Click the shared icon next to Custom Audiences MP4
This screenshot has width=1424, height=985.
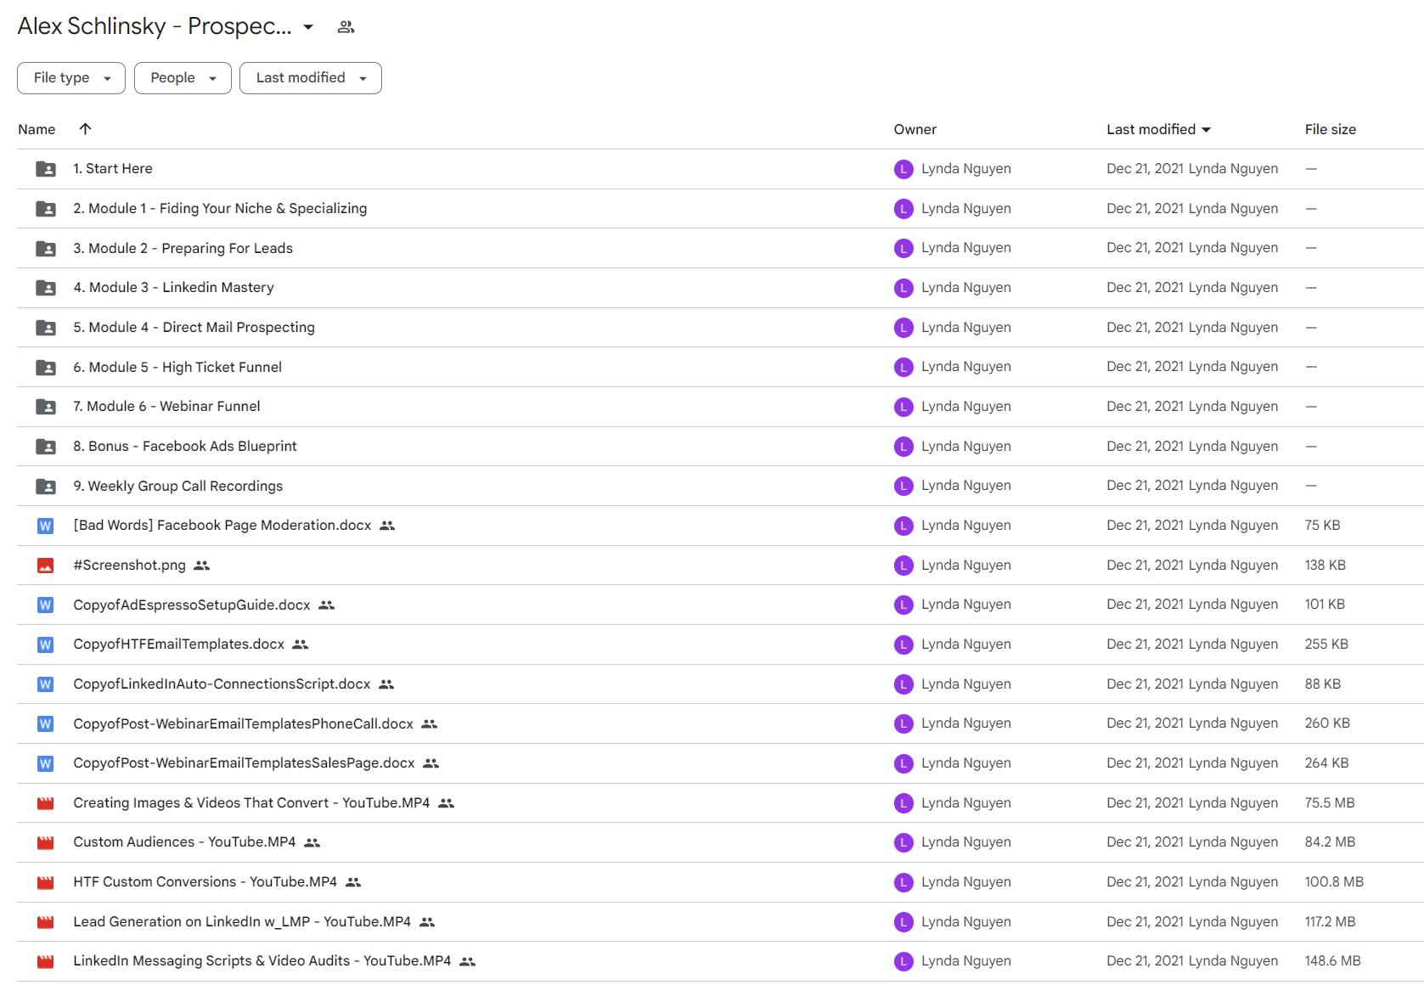click(312, 843)
